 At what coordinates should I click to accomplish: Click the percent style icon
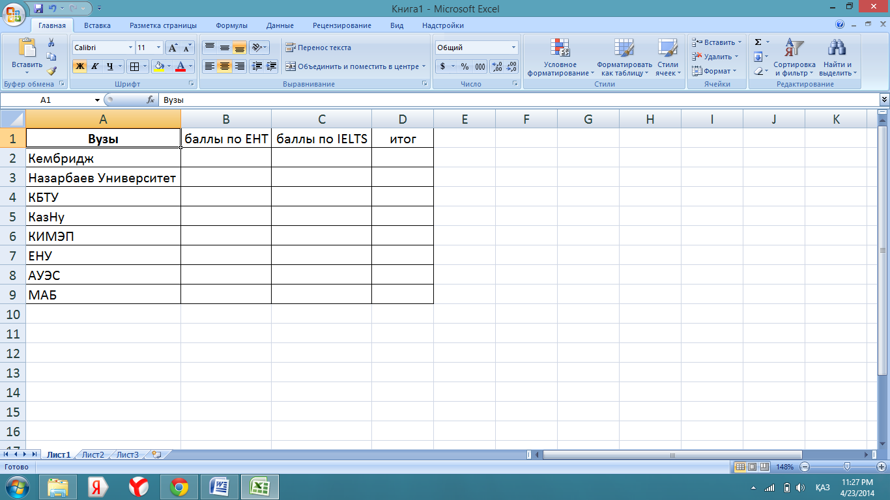[x=465, y=66]
